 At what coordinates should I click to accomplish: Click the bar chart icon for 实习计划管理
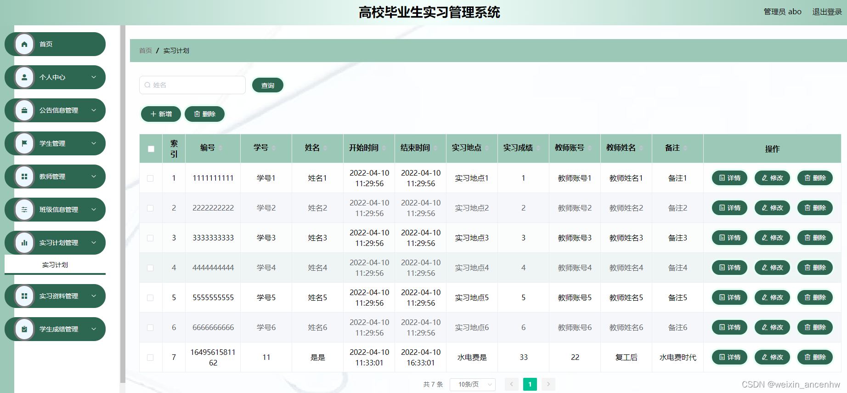point(24,243)
